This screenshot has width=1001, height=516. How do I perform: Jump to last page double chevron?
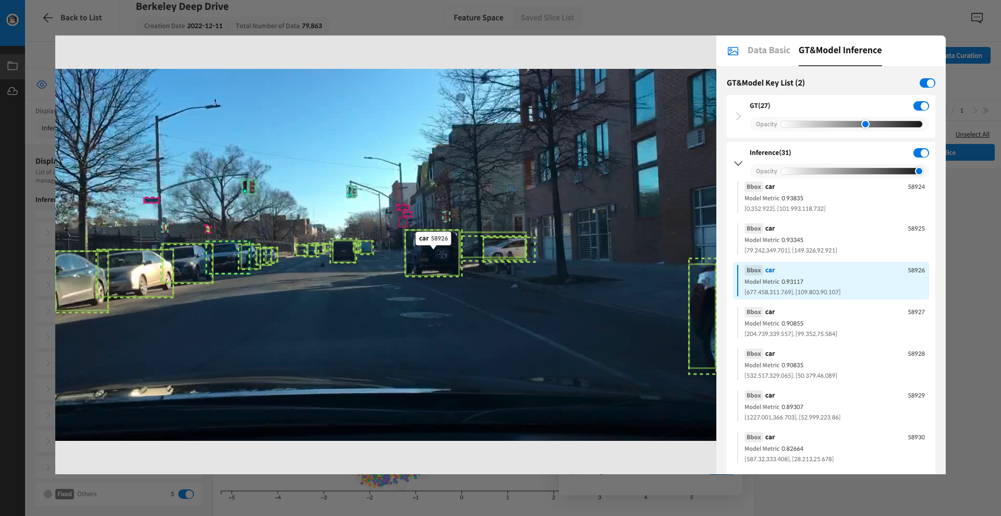(x=985, y=111)
